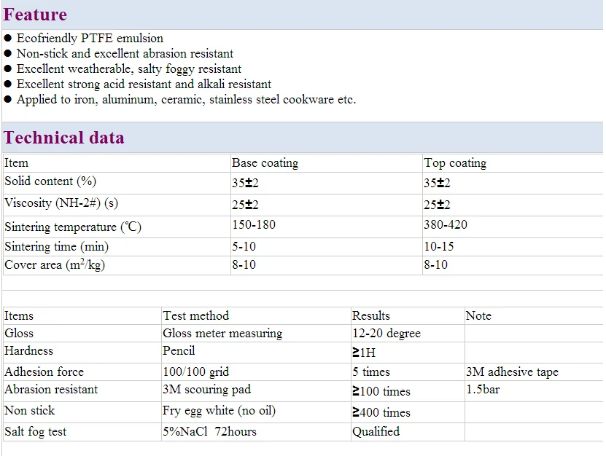Click Solid content value under Top coating
606x456 pixels.
(437, 183)
